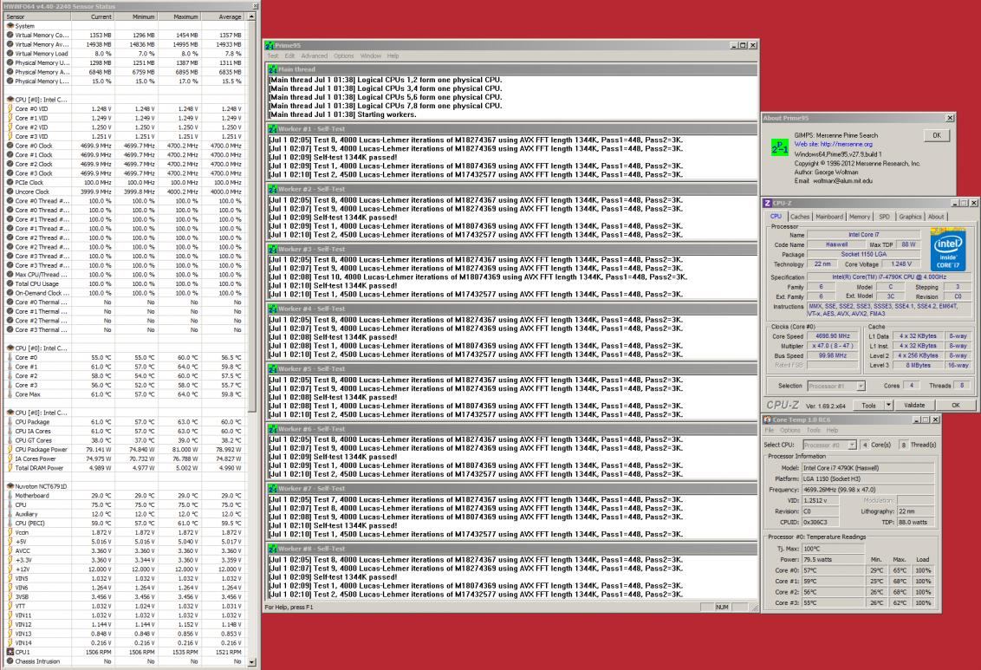The height and width of the screenshot is (670, 981).
Task: Click the thermometer icon beside Motherboard
Action: (x=10, y=496)
